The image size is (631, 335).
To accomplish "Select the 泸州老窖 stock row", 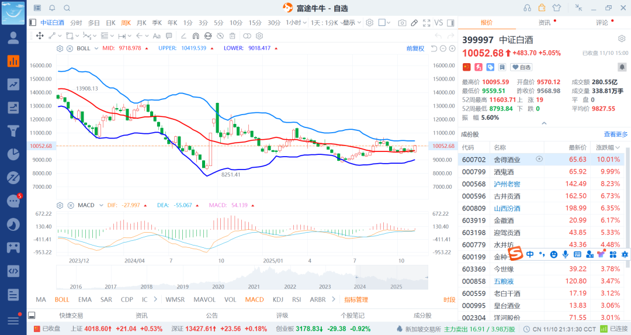I will click(x=507, y=184).
